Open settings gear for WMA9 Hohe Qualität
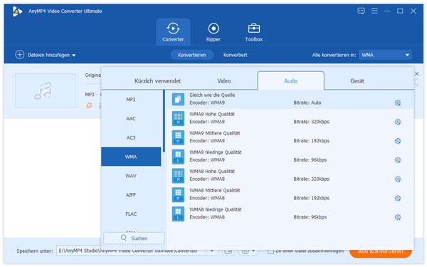Image resolution: width=427 pixels, height=267 pixels. click(x=398, y=122)
